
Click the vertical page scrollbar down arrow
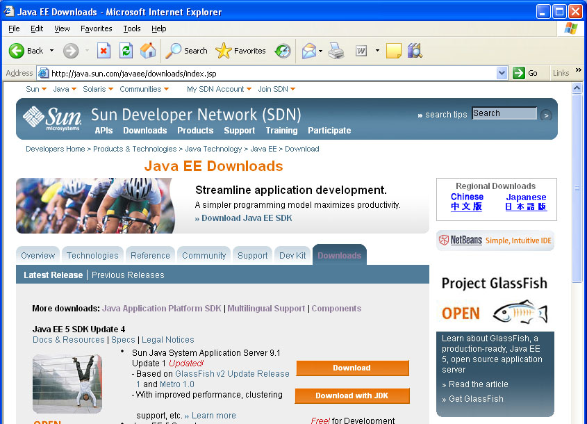(x=577, y=419)
